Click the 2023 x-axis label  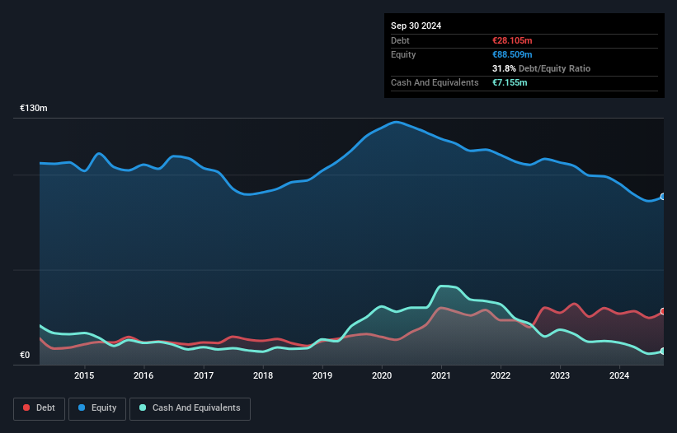(x=560, y=375)
